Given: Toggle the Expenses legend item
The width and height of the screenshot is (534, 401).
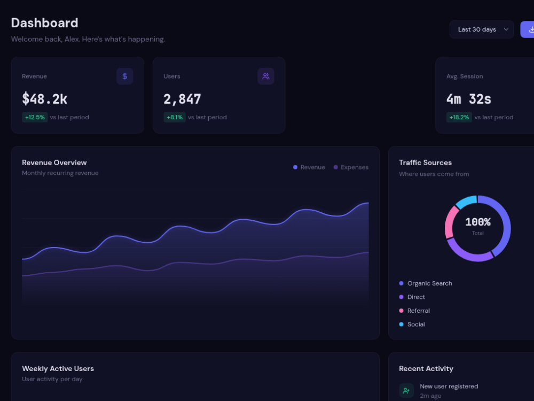Looking at the screenshot, I should [x=351, y=167].
